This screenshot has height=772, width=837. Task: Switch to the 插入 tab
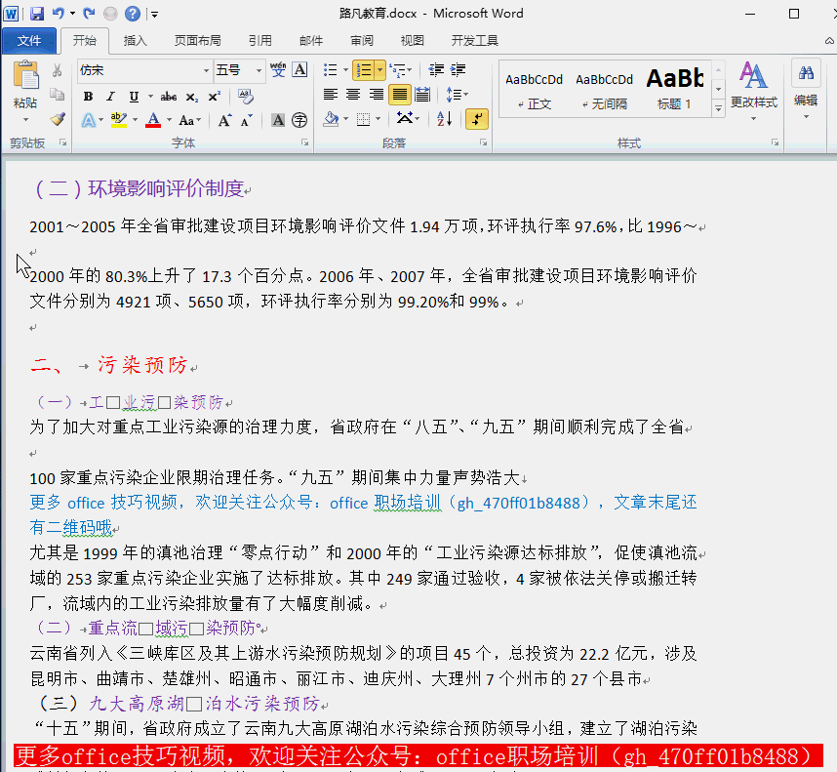135,41
